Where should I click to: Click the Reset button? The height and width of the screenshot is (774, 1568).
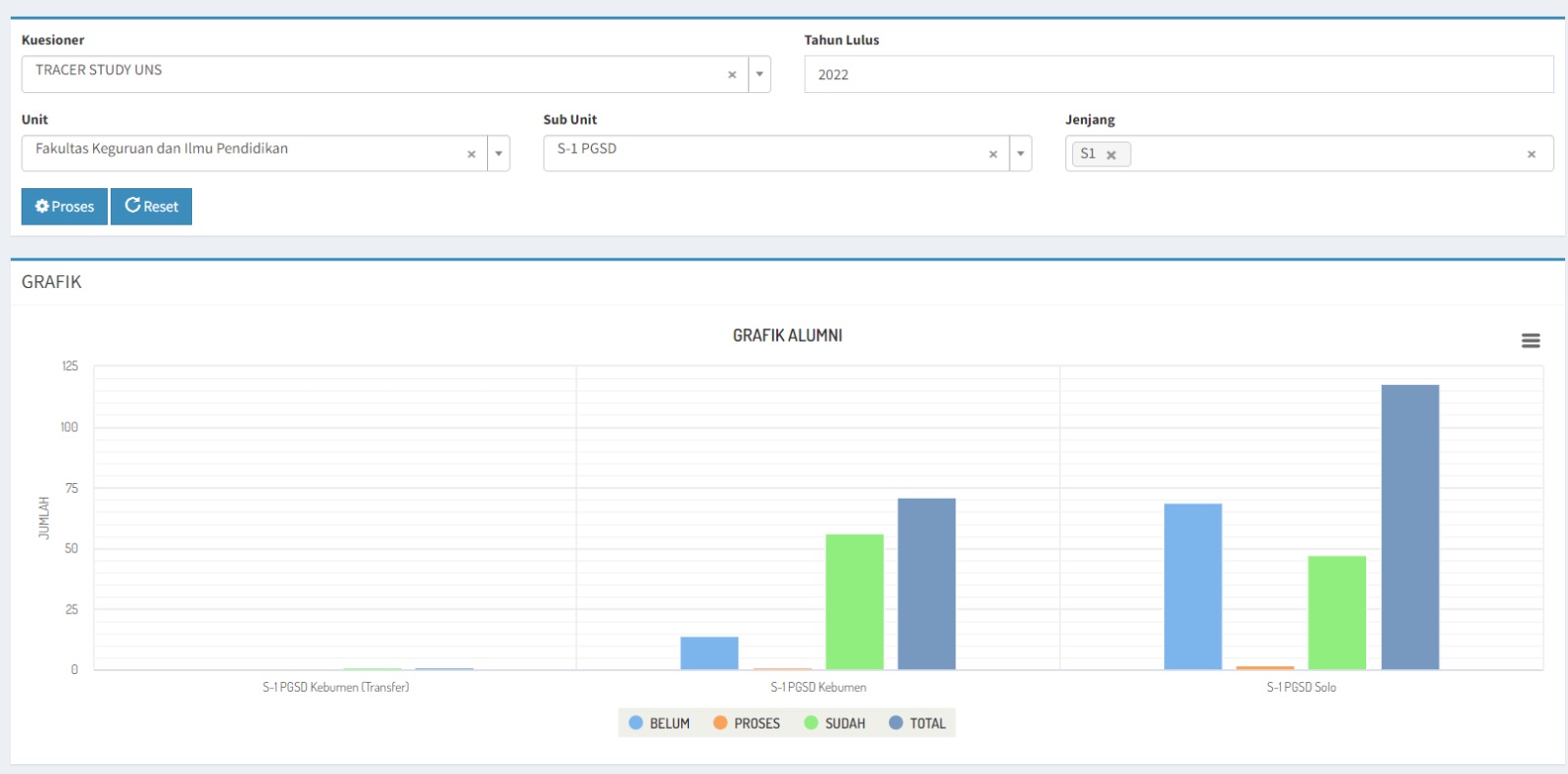pyautogui.click(x=151, y=207)
